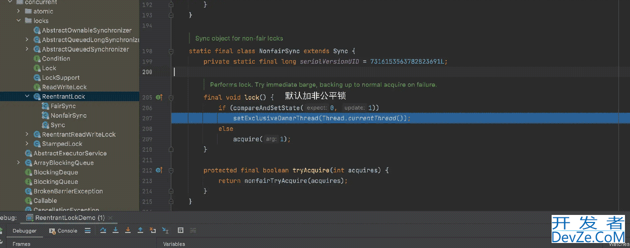Screen dimensions: 630x248
Task: Fold the lock() method at line 205
Action: 171,97
